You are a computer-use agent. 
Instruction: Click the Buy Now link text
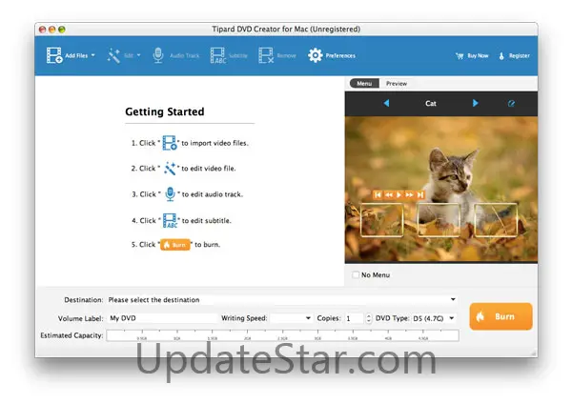pyautogui.click(x=478, y=56)
